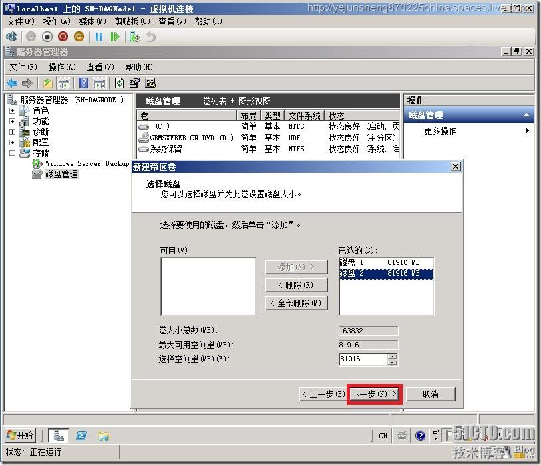
Task: Expand the 更多操作 submenu arrow
Action: (x=528, y=130)
